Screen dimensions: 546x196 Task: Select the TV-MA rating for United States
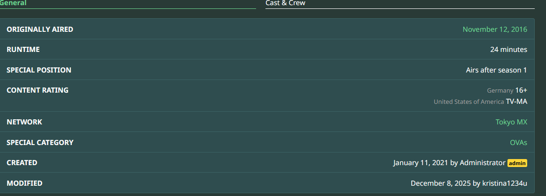click(x=516, y=102)
